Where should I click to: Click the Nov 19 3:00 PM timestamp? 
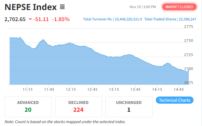pyautogui.click(x=142, y=7)
